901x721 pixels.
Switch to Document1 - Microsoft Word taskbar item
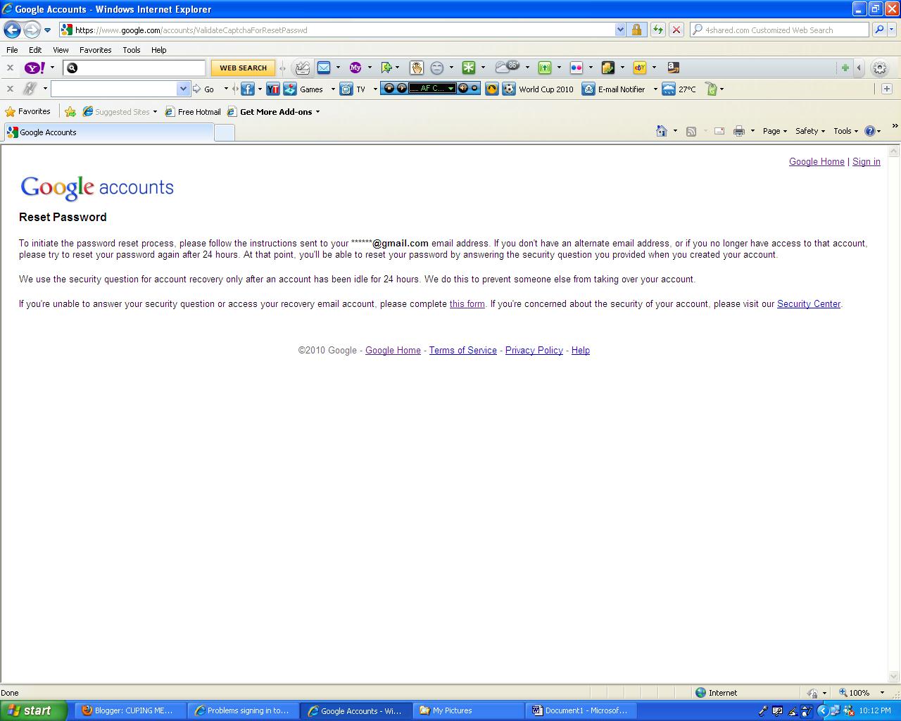pyautogui.click(x=581, y=710)
